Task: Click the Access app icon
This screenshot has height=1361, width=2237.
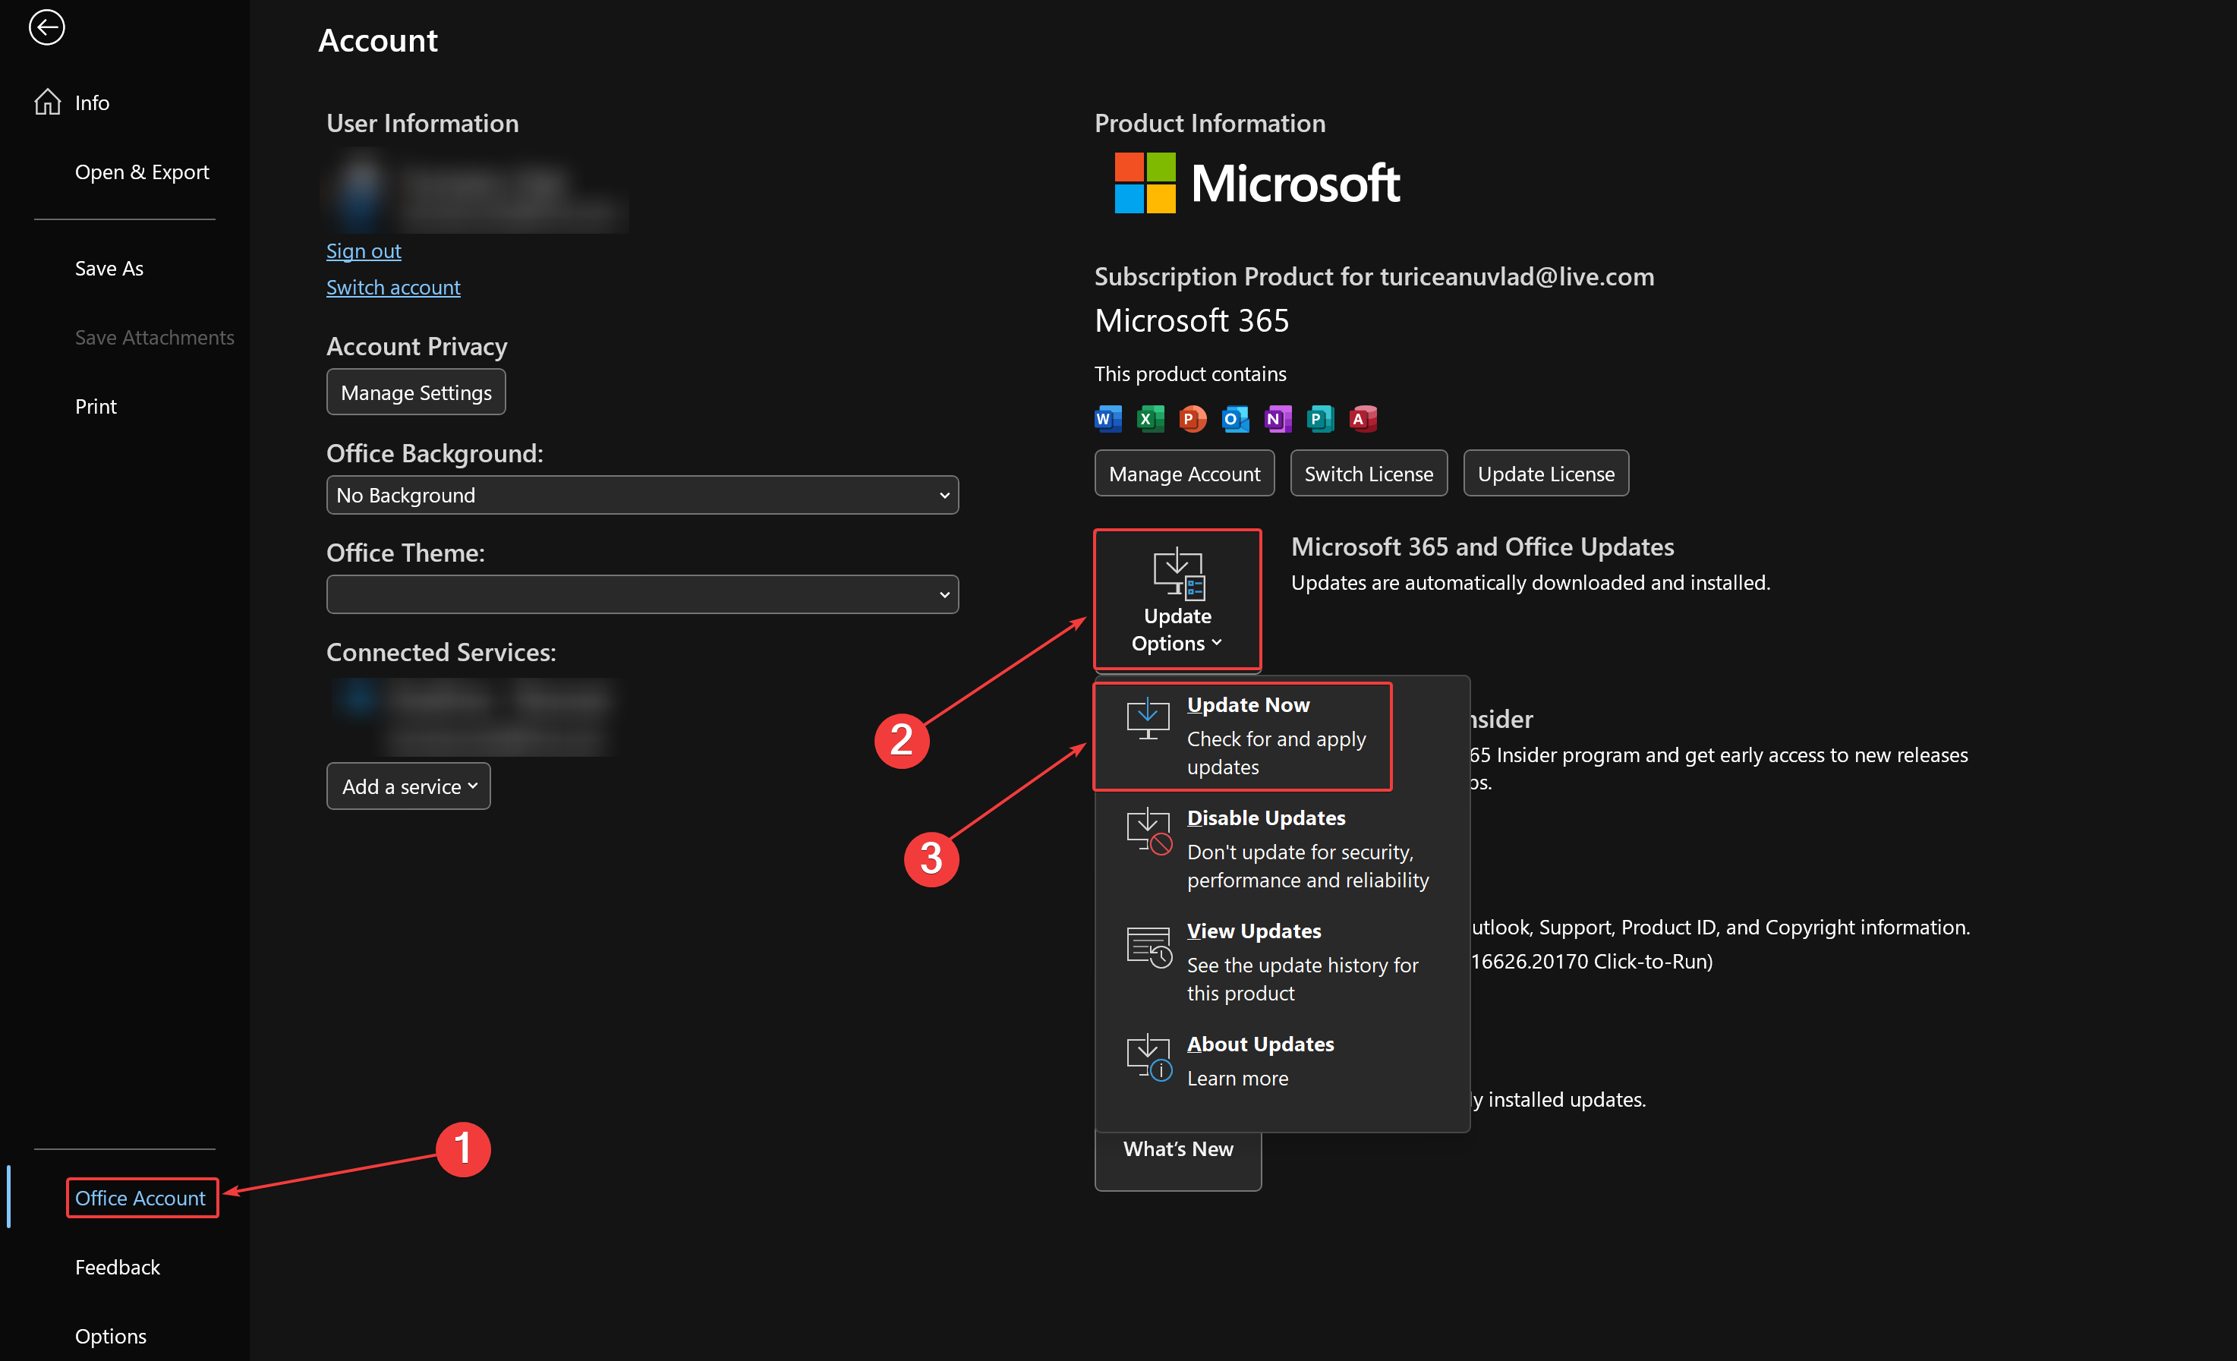Action: pyautogui.click(x=1362, y=418)
